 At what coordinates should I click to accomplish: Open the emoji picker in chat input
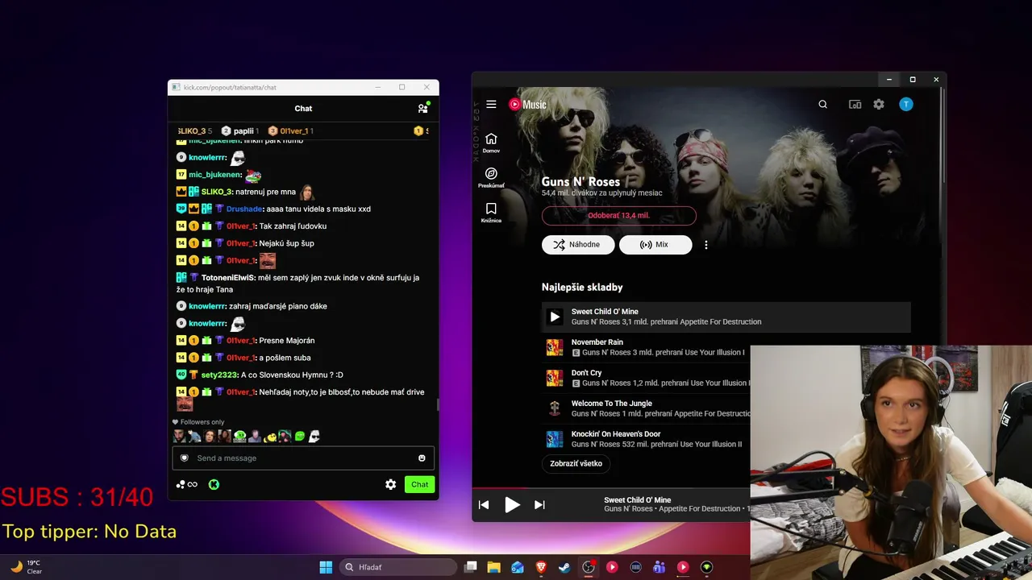(422, 458)
